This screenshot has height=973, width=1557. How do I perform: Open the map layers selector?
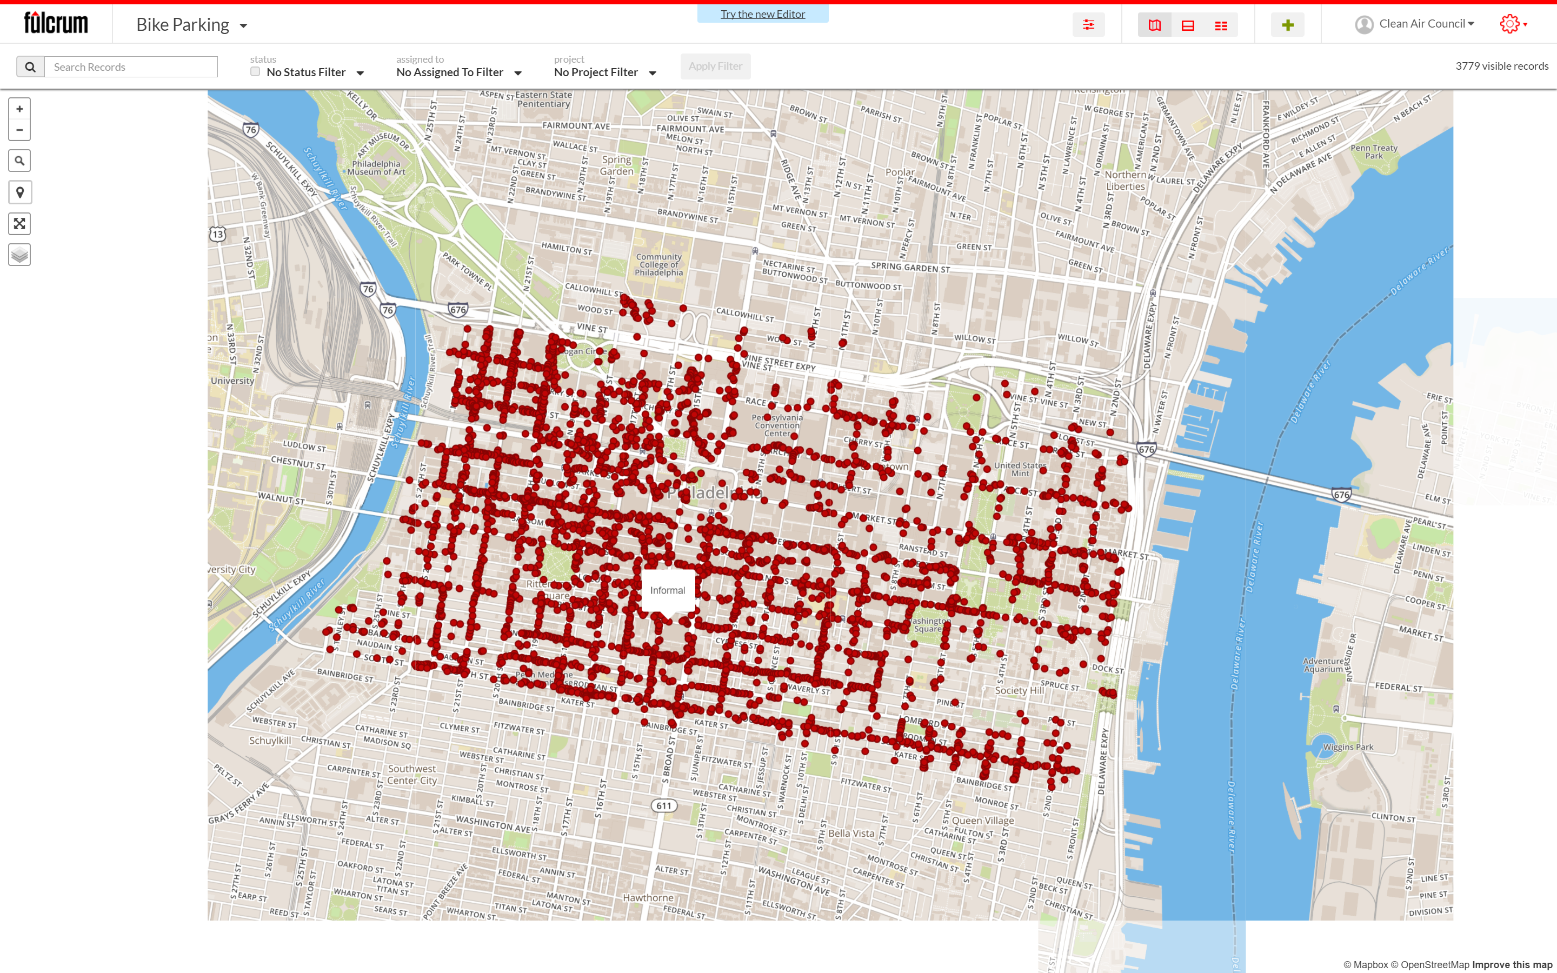19,255
